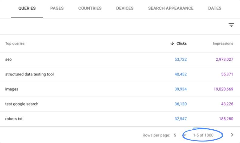Click the 53,722 clicks value
Image resolution: width=240 pixels, height=143 pixels.
181,60
